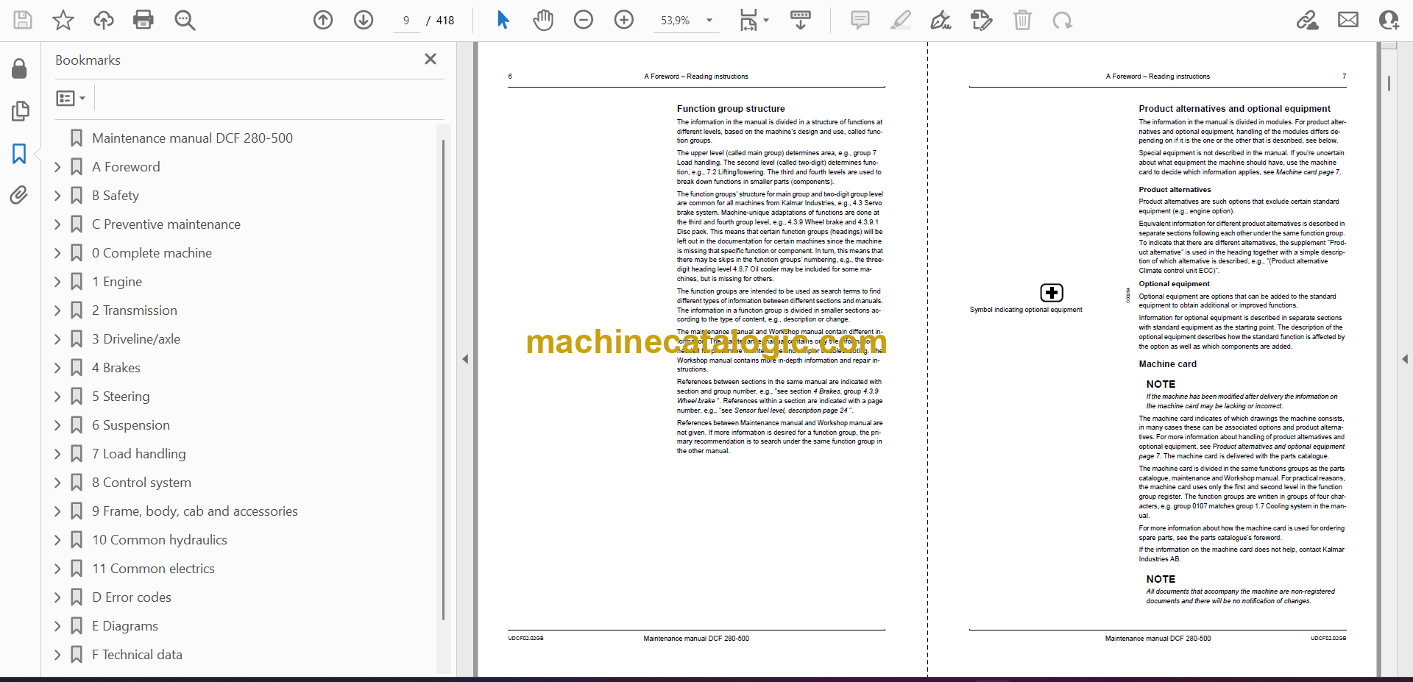Click the Function group structure heading
The height and width of the screenshot is (682, 1413).
[731, 109]
